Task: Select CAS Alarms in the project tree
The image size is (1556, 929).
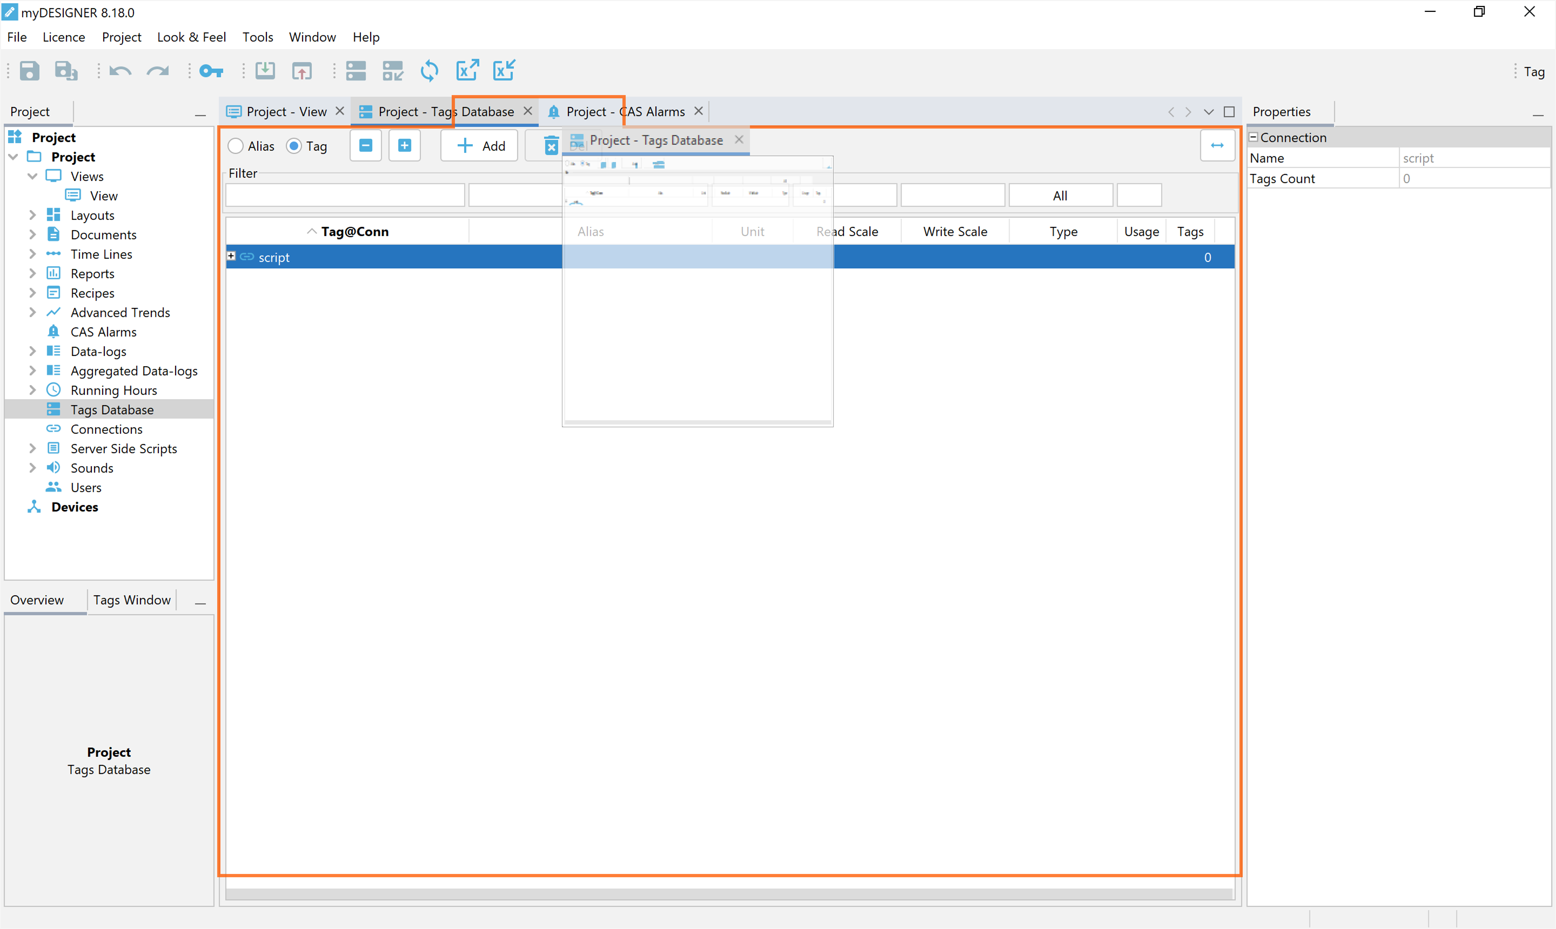Action: click(x=103, y=332)
